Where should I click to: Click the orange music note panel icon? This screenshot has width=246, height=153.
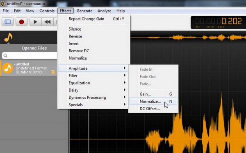(x=8, y=37)
